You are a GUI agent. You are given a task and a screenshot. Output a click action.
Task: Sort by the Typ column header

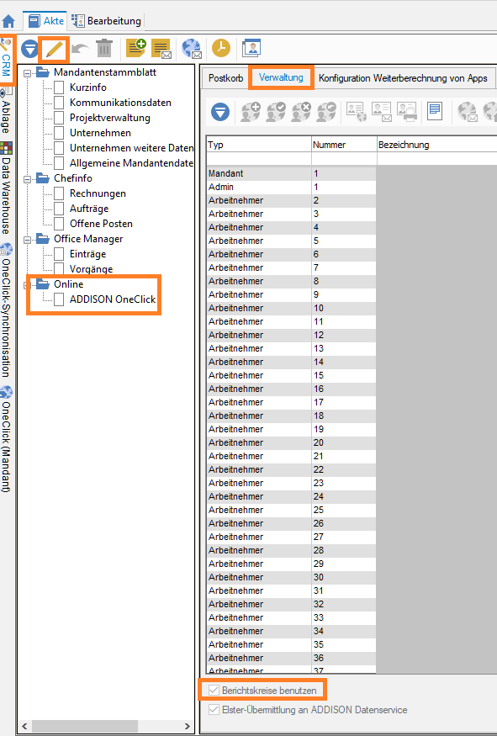coord(258,145)
